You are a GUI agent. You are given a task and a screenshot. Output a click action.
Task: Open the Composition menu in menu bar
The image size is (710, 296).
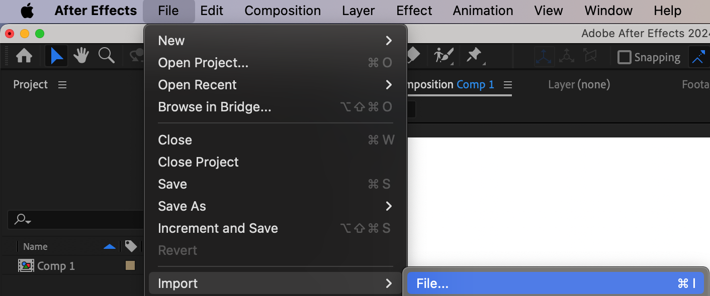(283, 11)
